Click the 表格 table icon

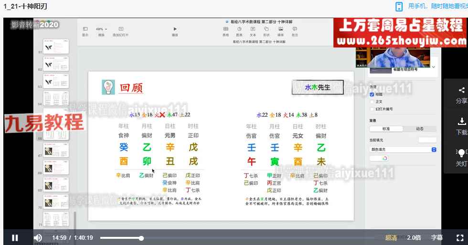coord(226,29)
